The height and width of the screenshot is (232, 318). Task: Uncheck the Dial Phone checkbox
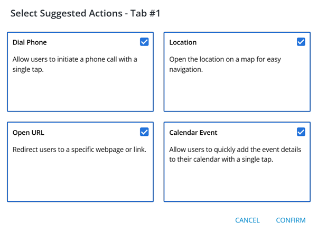coord(144,42)
